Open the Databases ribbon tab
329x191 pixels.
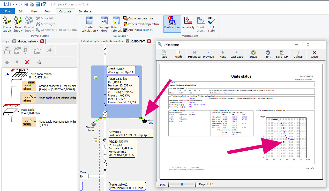86,11
